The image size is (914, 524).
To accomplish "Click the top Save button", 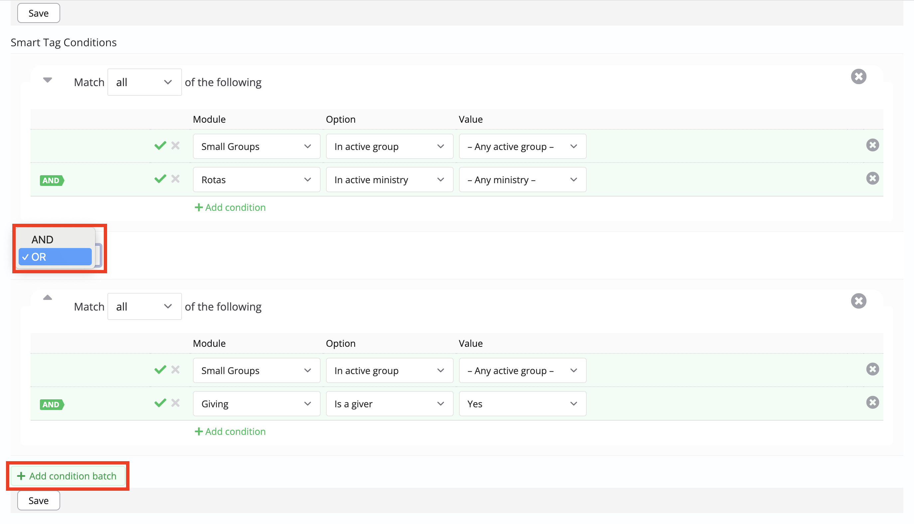I will 39,13.
